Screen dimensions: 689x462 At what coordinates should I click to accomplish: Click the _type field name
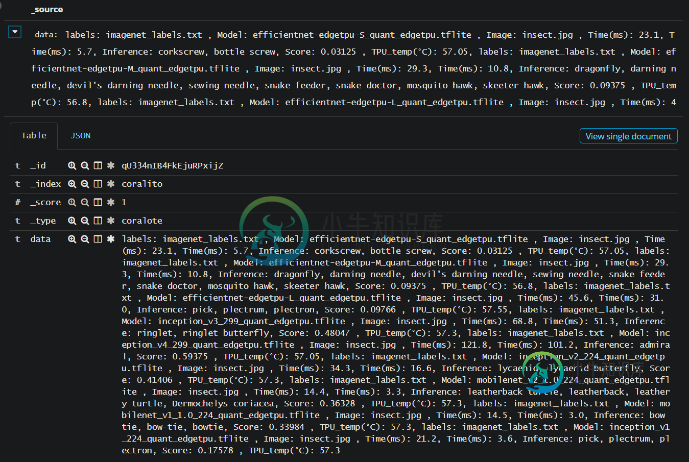43,221
